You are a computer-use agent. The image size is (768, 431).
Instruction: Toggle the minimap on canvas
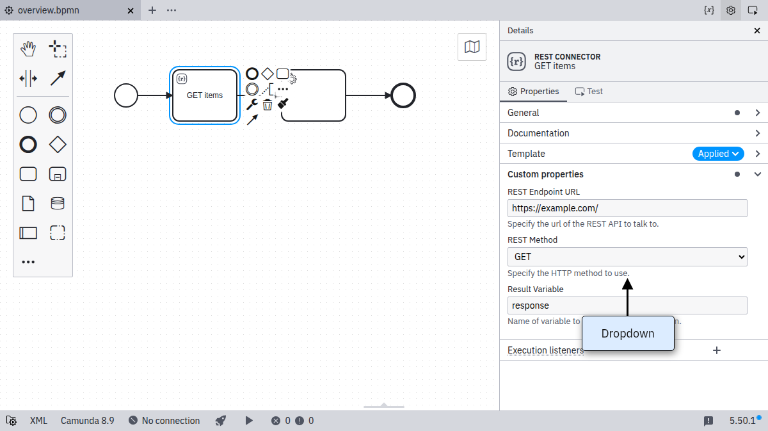click(x=472, y=47)
